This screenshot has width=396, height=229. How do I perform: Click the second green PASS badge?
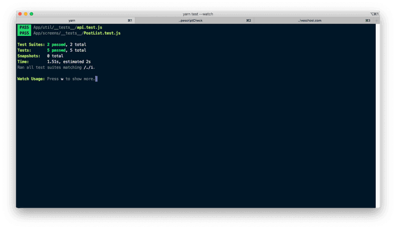pos(24,33)
